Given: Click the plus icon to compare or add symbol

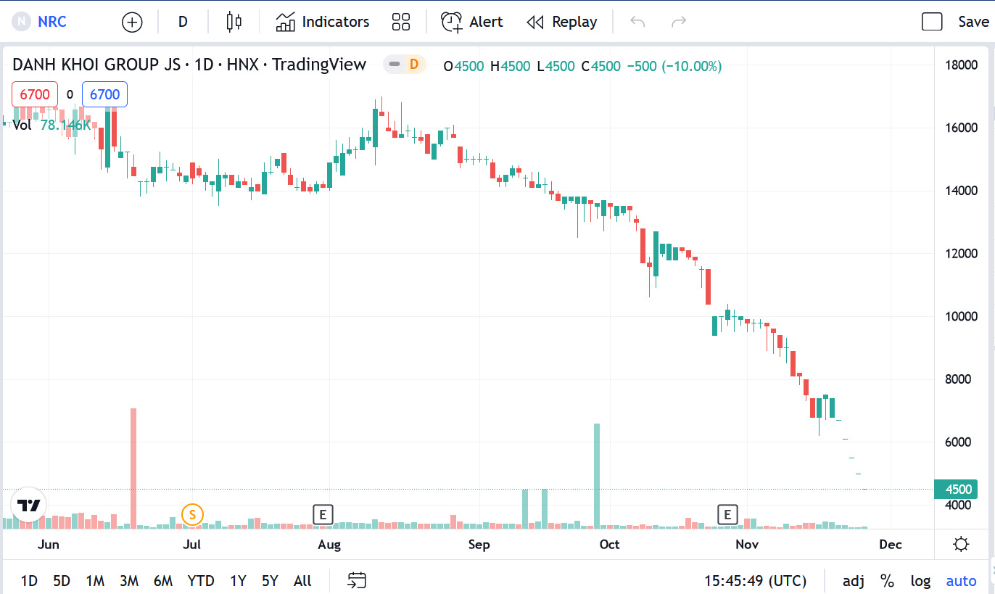Looking at the screenshot, I should (x=132, y=22).
